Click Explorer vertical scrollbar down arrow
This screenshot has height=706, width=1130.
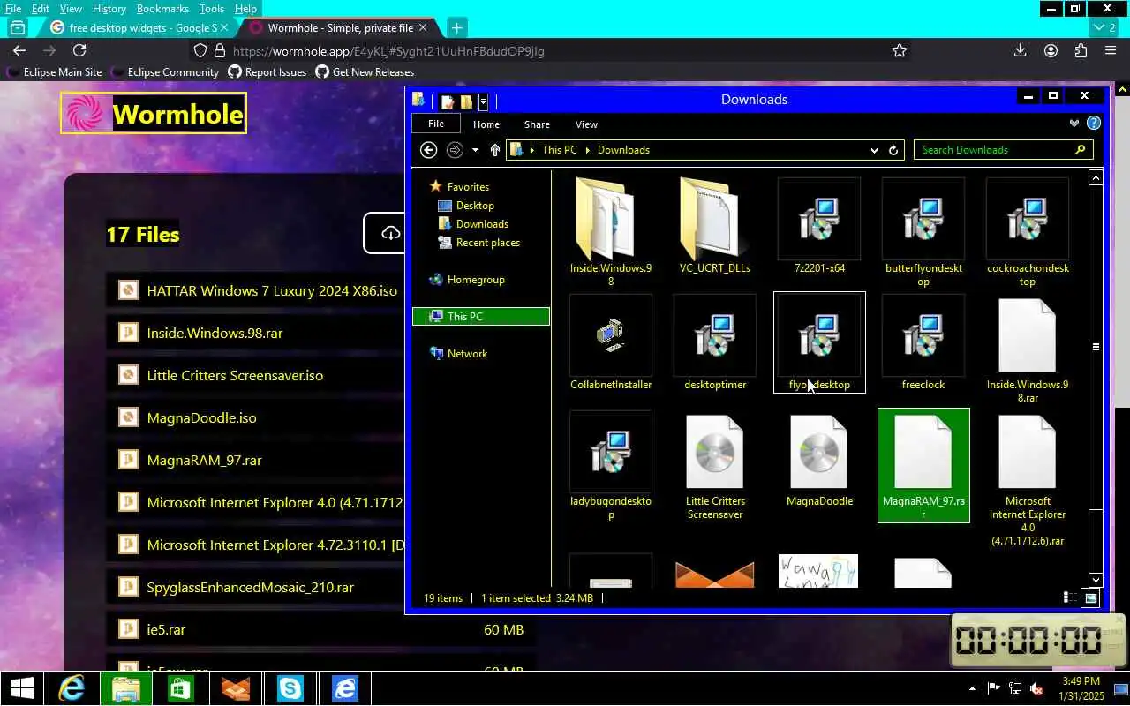1096,580
